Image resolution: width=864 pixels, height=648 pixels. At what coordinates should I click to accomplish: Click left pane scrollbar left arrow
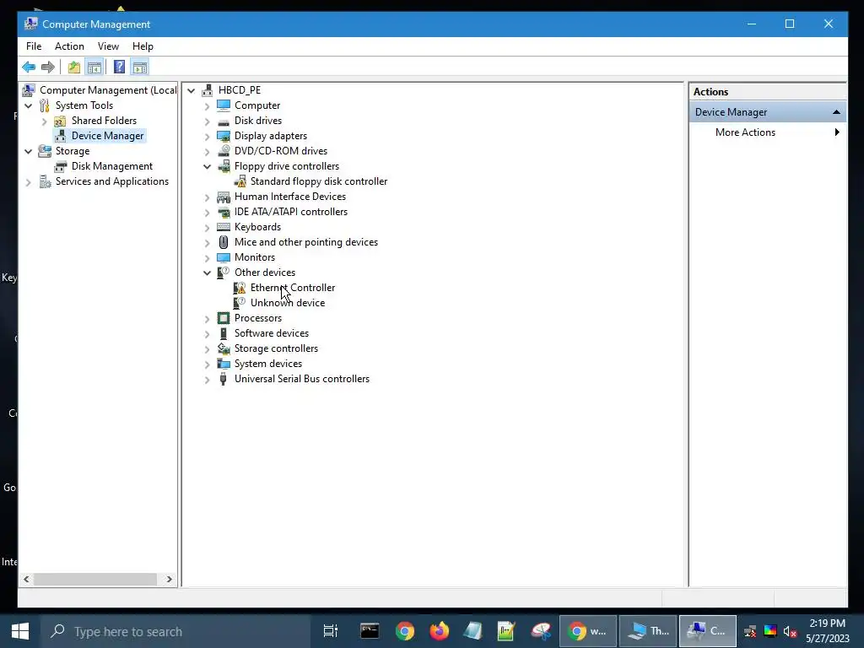[26, 579]
